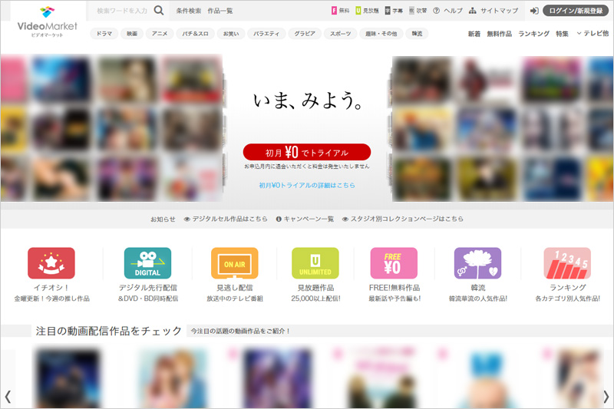
Task: Select the ドラマ category tab
Action: 104,34
